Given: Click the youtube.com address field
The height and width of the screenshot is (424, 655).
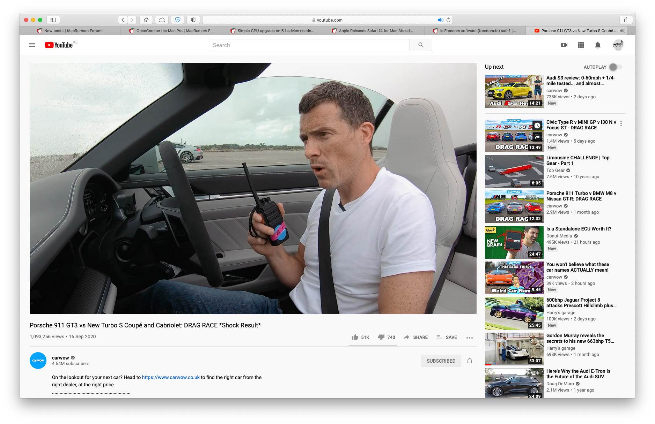Looking at the screenshot, I should (327, 20).
